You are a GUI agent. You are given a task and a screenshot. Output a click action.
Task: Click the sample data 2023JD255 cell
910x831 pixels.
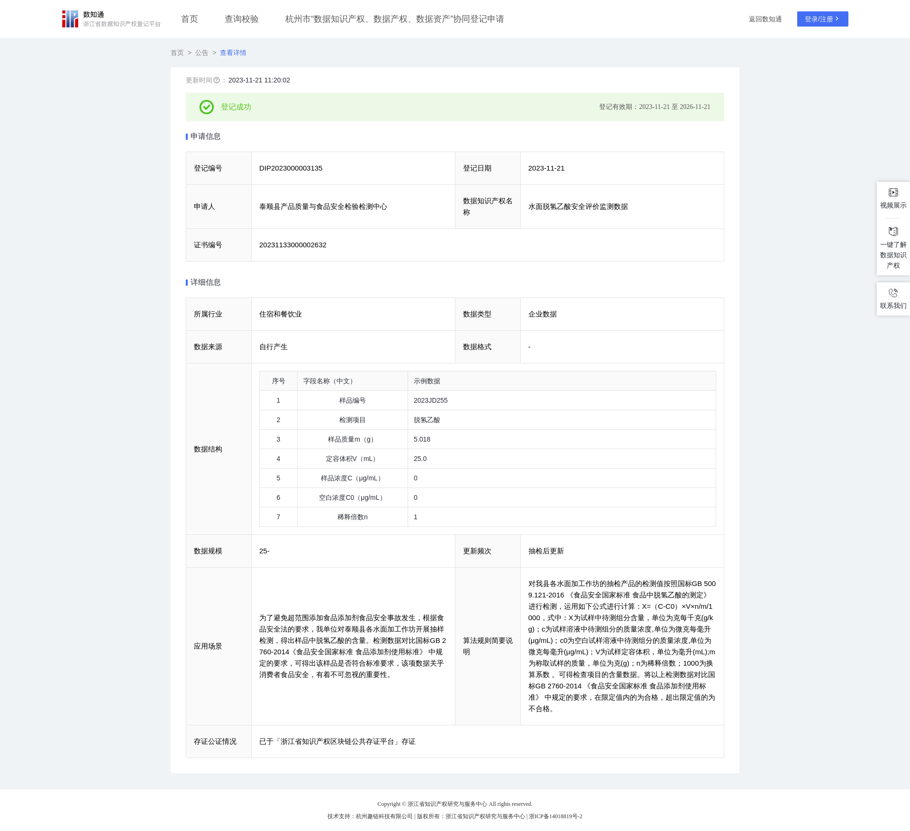[562, 400]
